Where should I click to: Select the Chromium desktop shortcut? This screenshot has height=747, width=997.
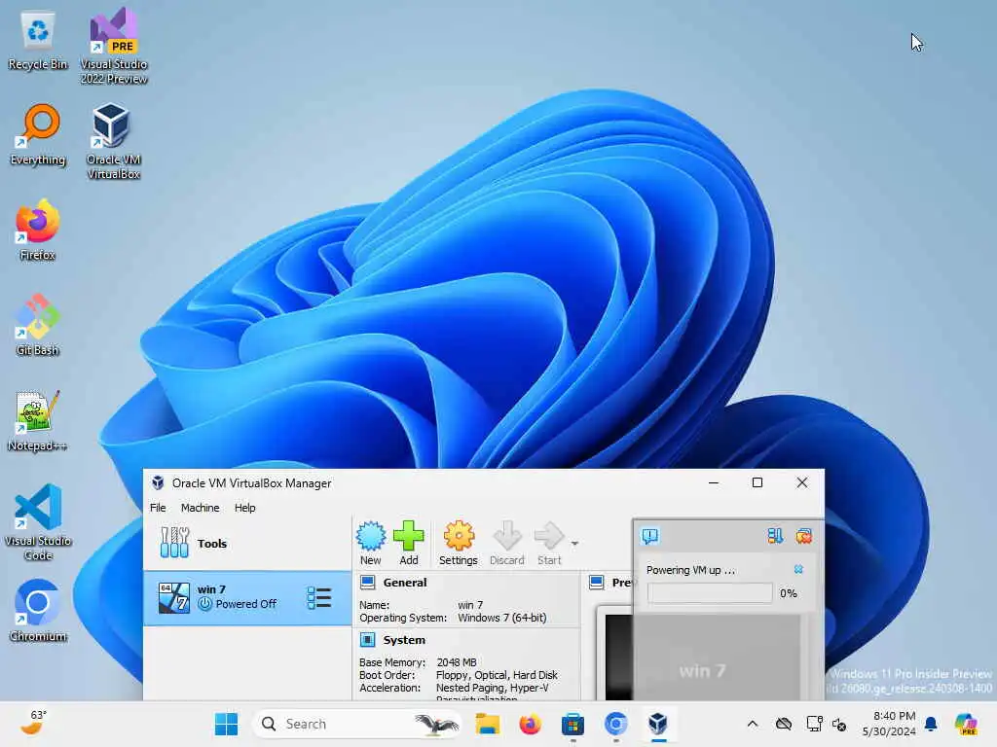(38, 611)
